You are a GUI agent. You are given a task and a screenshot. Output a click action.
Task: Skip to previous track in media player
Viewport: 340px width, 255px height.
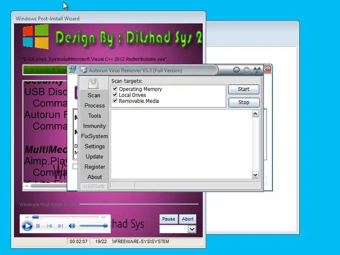[49, 226]
